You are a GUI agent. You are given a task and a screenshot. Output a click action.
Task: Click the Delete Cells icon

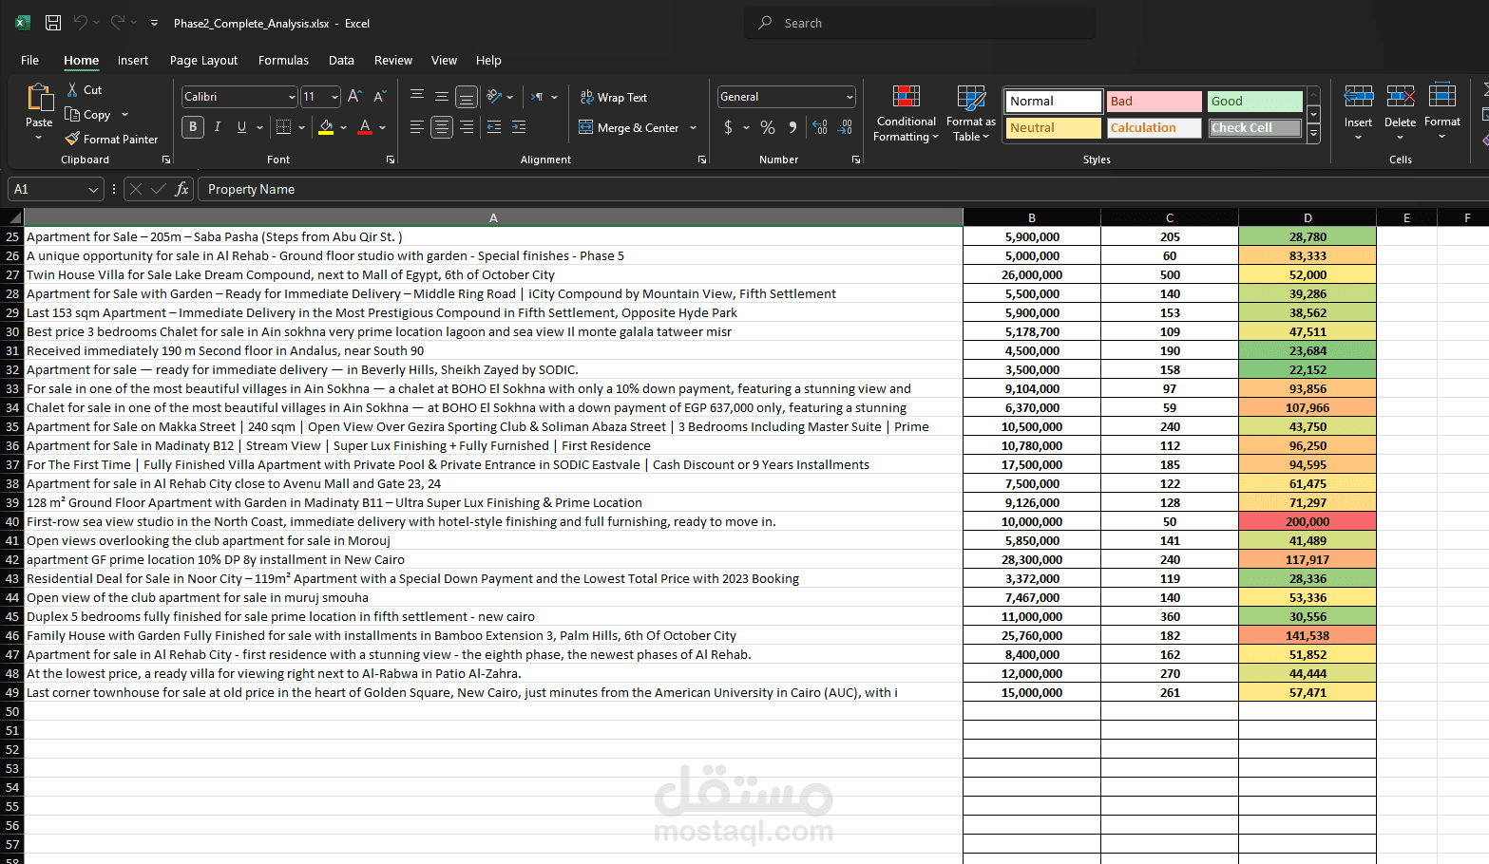tap(1401, 96)
